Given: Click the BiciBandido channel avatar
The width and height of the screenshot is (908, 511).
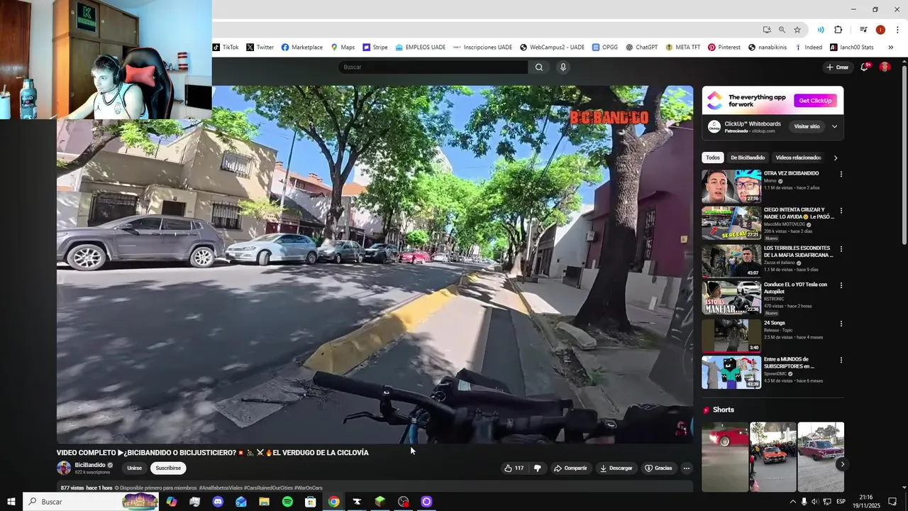Looking at the screenshot, I should click(64, 468).
